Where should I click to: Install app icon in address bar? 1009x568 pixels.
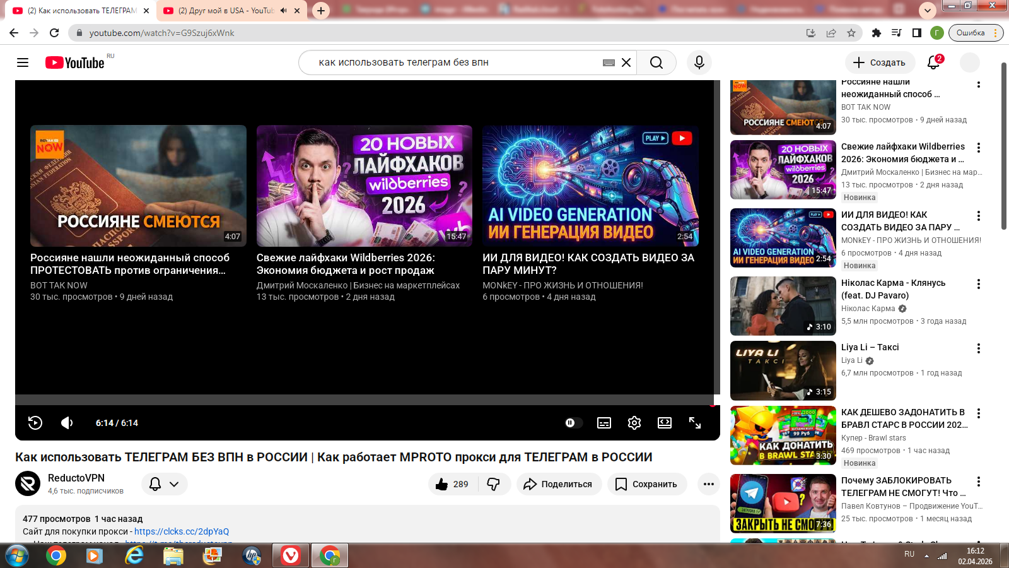coord(811,33)
